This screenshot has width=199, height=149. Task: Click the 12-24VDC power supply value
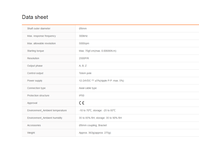point(101,81)
